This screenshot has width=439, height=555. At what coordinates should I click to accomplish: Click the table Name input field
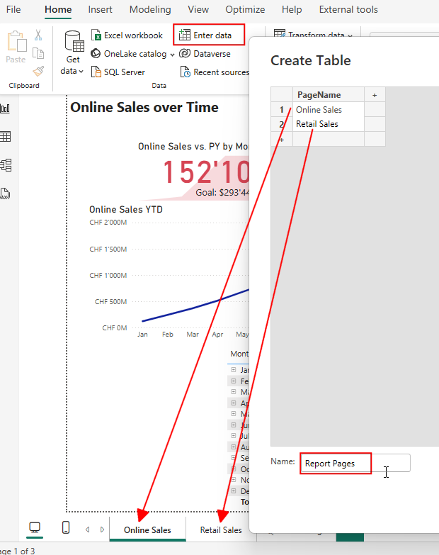[355, 463]
